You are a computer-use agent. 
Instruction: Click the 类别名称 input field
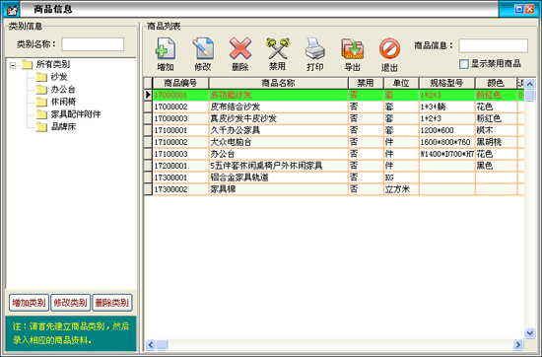[x=93, y=44]
